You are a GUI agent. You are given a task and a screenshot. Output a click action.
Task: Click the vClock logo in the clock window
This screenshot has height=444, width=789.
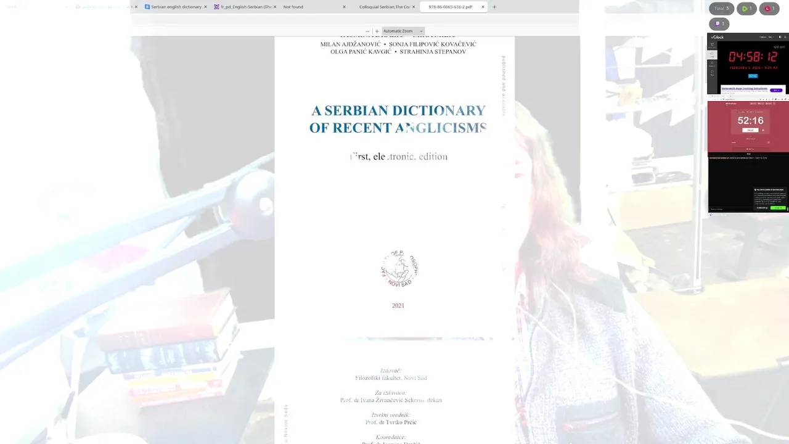[717, 37]
